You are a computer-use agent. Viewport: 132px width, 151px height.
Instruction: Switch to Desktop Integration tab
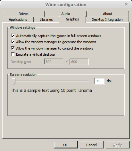pos(107,20)
